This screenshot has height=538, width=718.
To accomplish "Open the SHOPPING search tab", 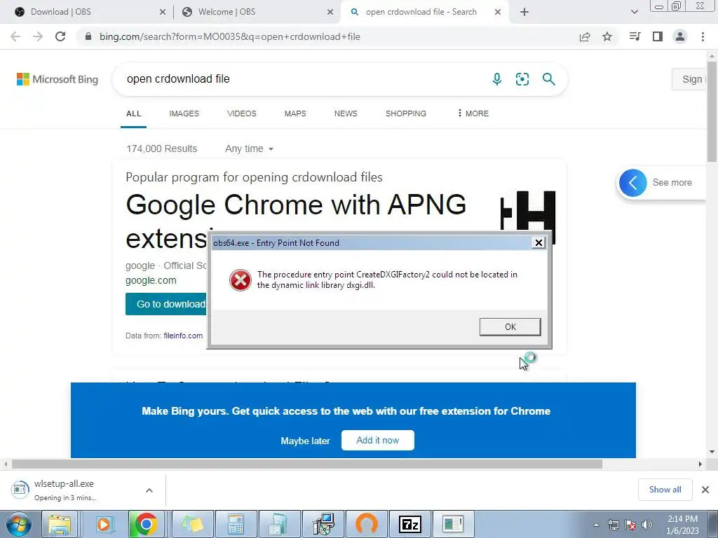I will (406, 113).
